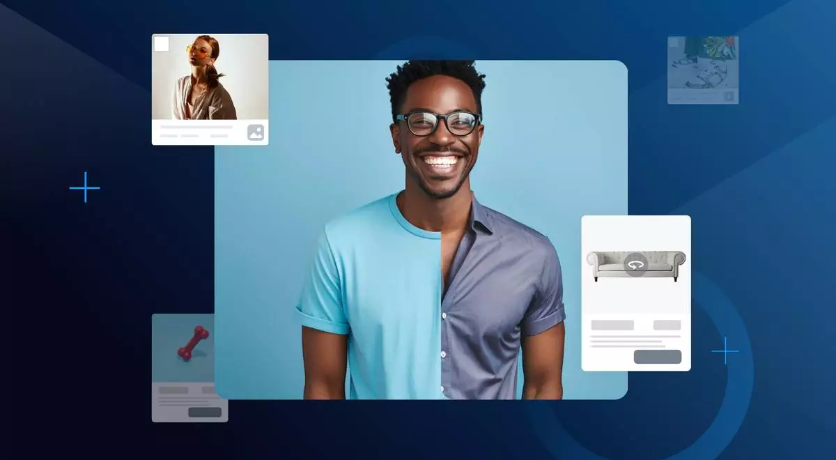Screen dimensions: 836x460
Task: Tick the checkbox on the faded sneakers card
Action: pos(673,43)
